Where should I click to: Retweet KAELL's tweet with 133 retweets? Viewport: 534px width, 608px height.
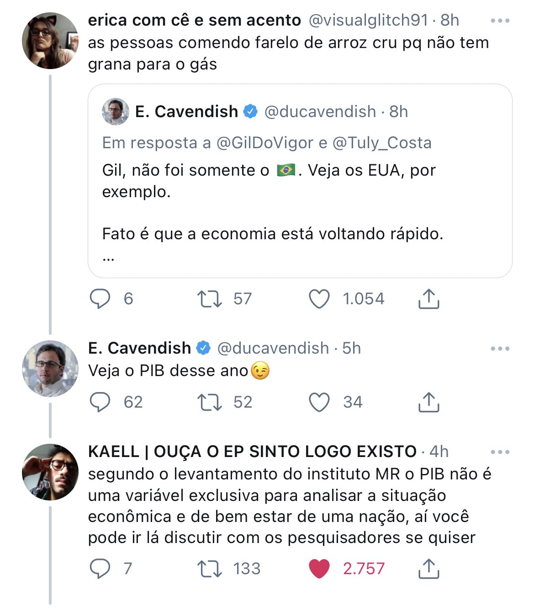(209, 569)
